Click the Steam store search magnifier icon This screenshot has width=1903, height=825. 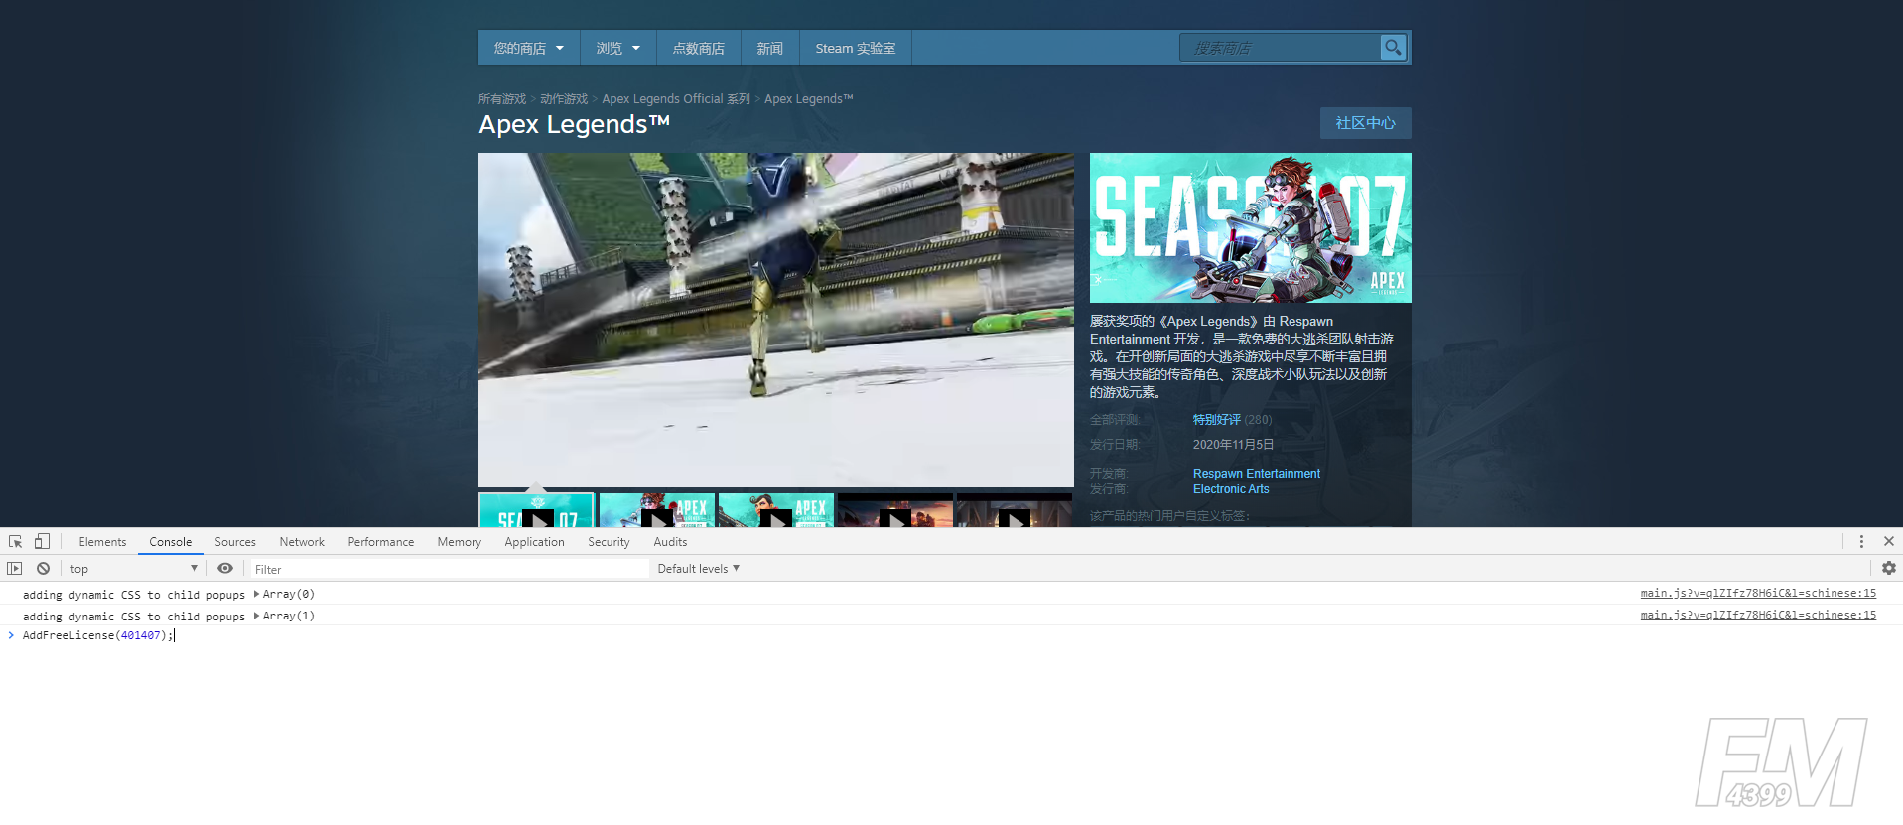(x=1393, y=47)
